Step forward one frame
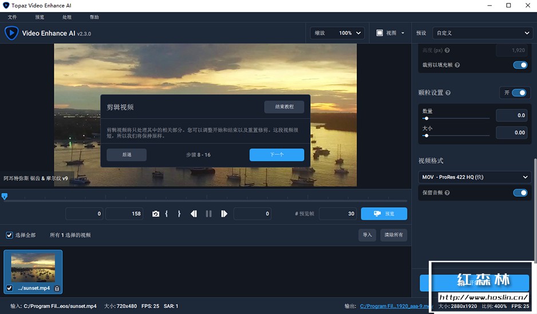The height and width of the screenshot is (314, 537). pos(224,214)
